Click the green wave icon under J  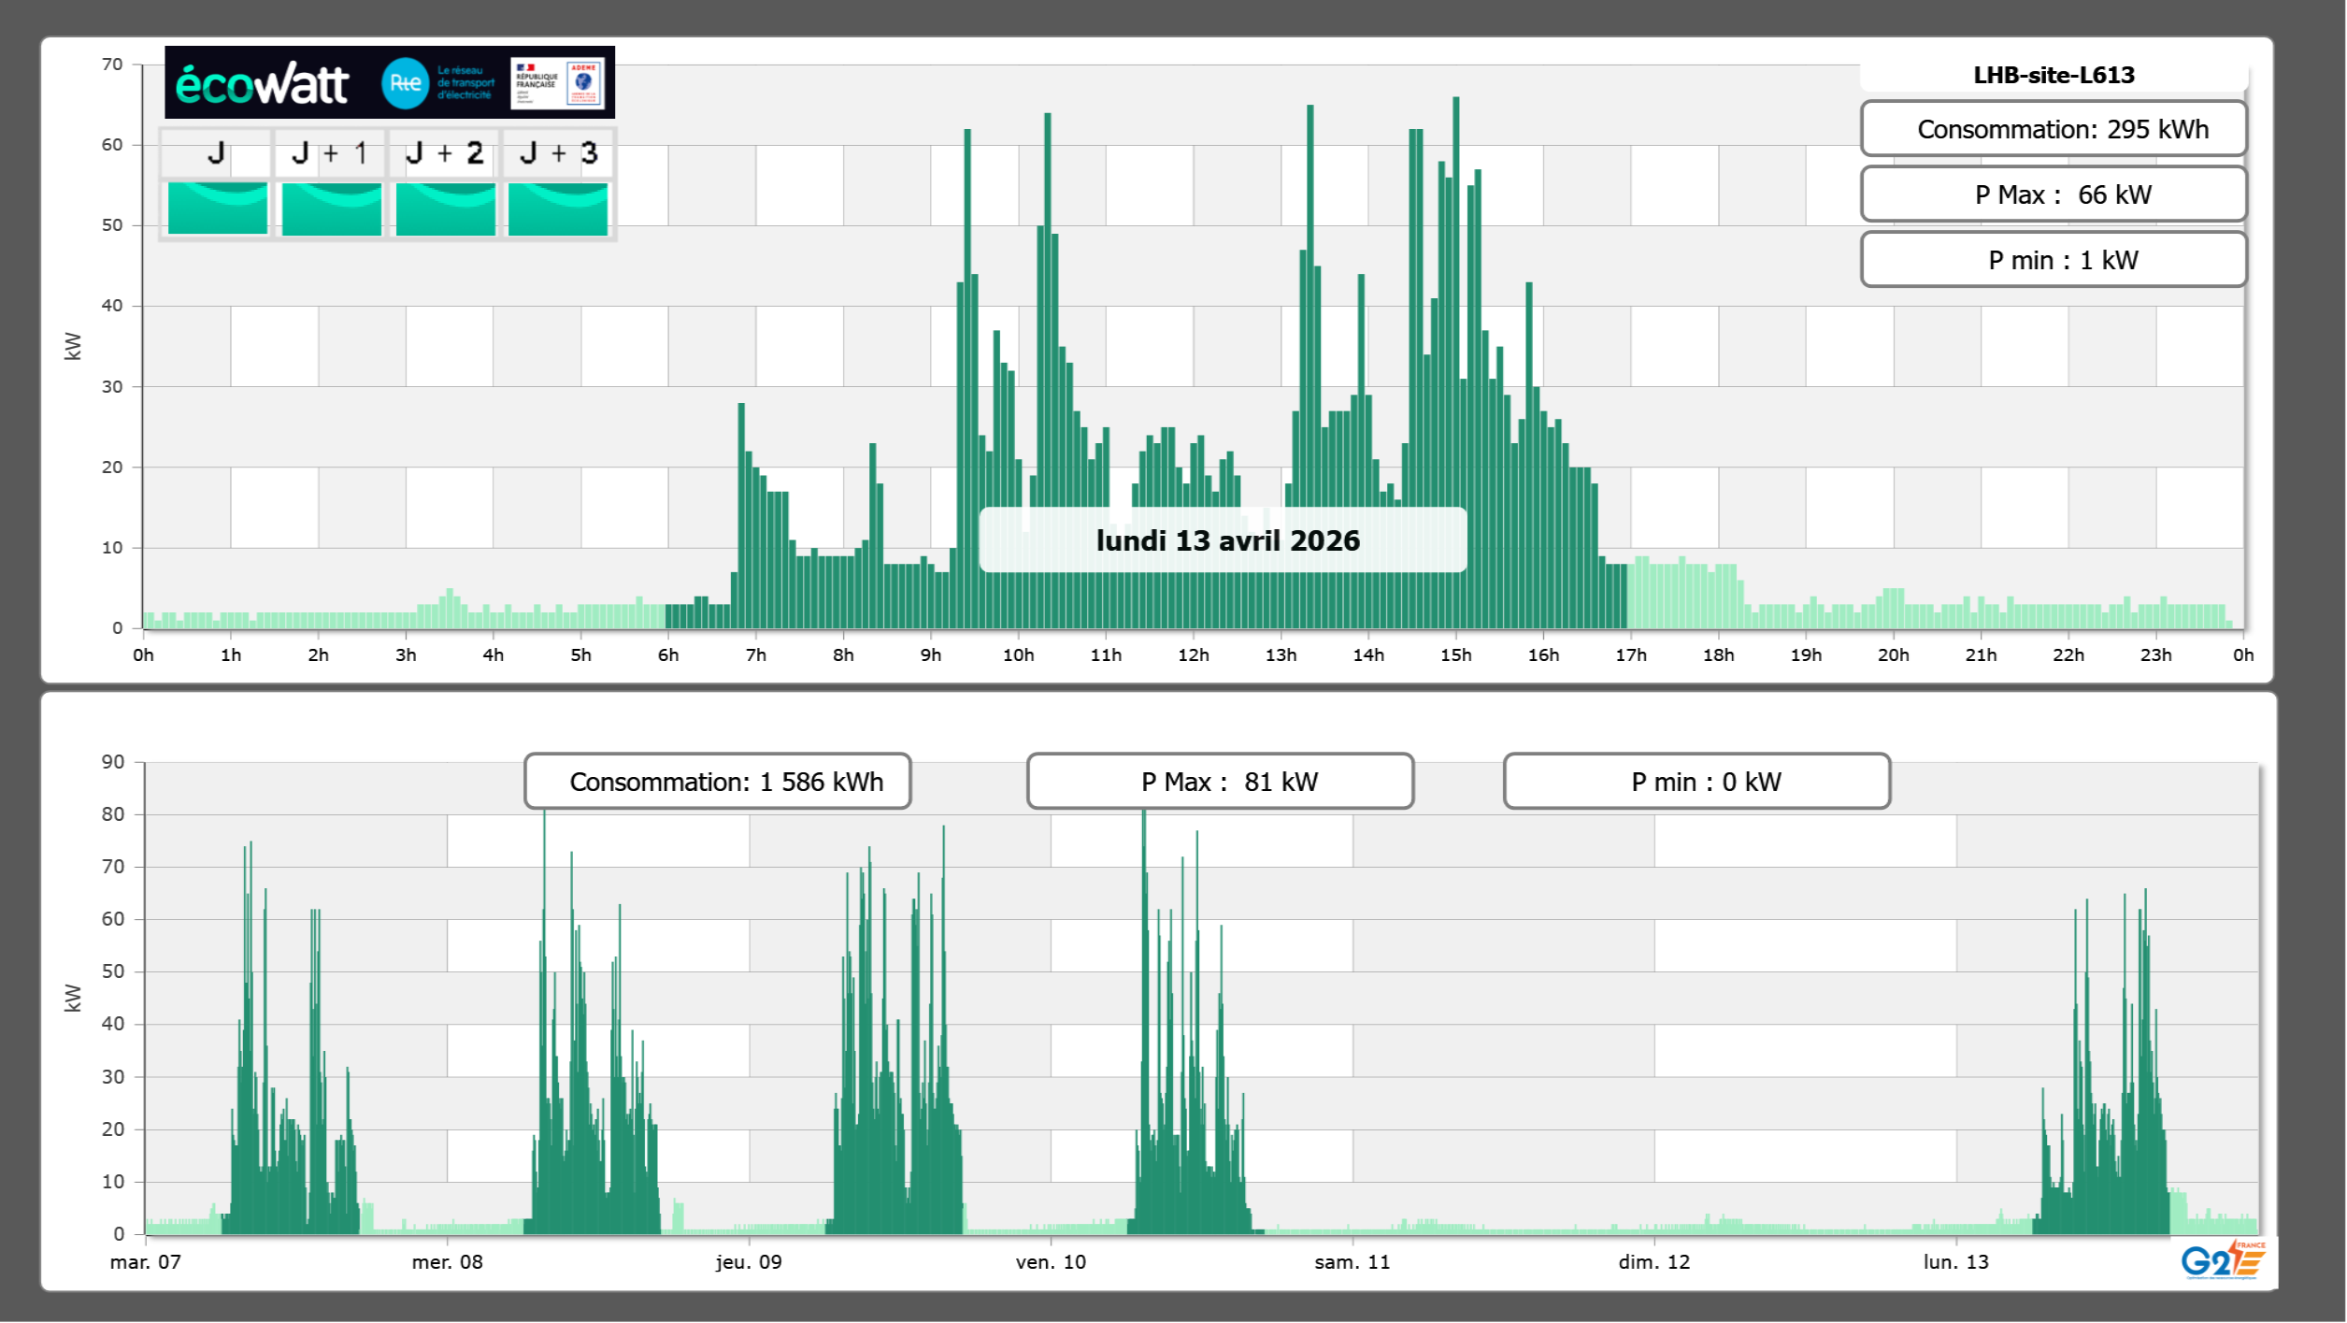tap(218, 208)
